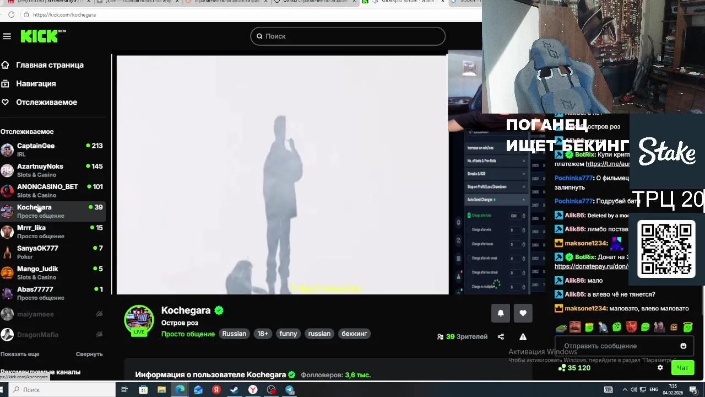Open Навигация in sidebar
705x397 pixels.
coord(36,84)
